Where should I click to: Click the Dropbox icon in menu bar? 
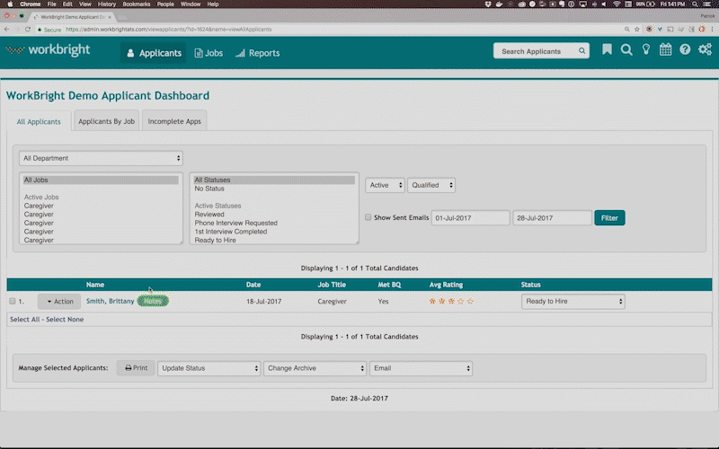[488, 4]
